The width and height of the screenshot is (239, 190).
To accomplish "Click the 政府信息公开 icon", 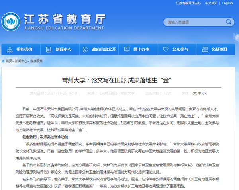I will tap(86, 50).
